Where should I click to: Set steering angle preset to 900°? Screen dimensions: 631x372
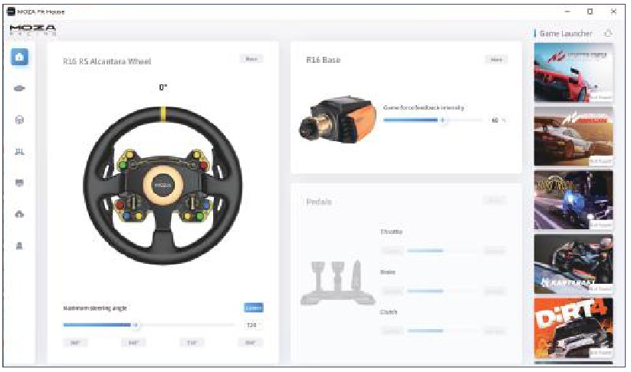click(x=250, y=343)
